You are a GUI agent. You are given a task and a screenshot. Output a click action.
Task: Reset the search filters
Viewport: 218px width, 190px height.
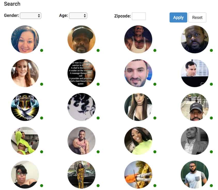coord(197,17)
